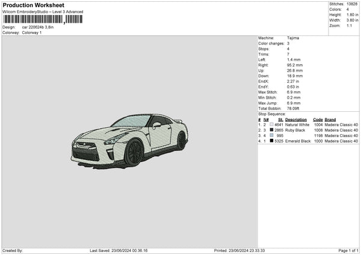The width and height of the screenshot is (361, 255).
Task: Click the 'St.' column header
Action: coord(280,120)
